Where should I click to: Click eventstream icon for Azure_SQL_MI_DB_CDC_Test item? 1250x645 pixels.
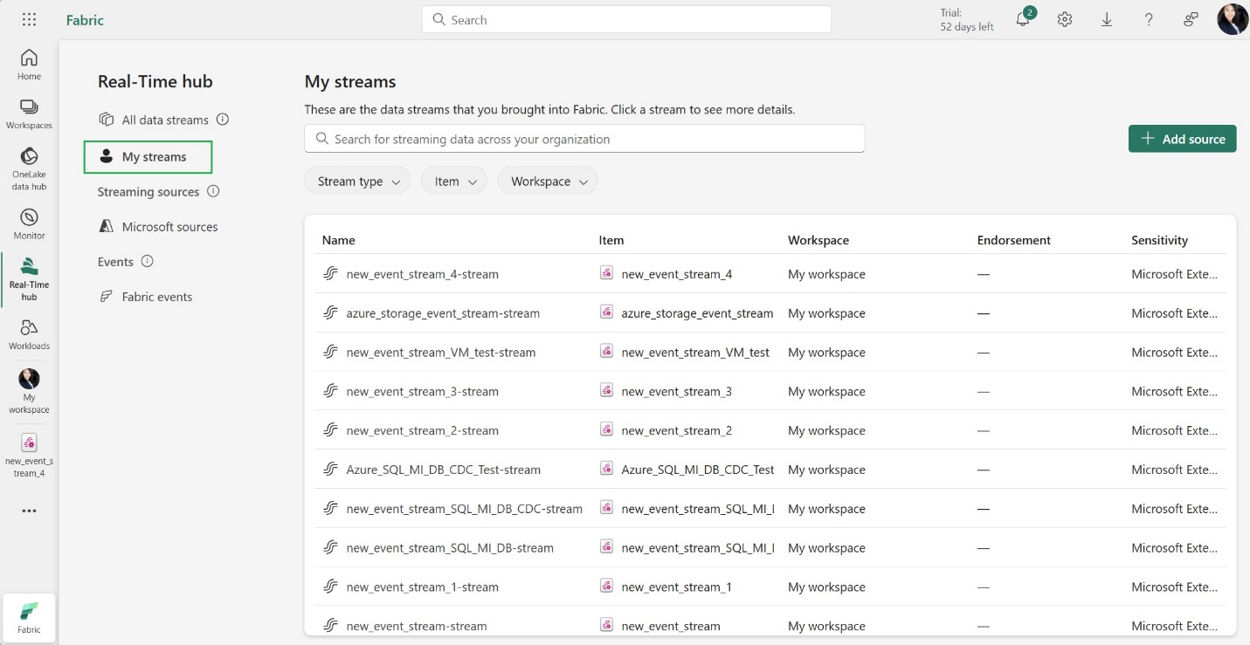[x=607, y=469]
